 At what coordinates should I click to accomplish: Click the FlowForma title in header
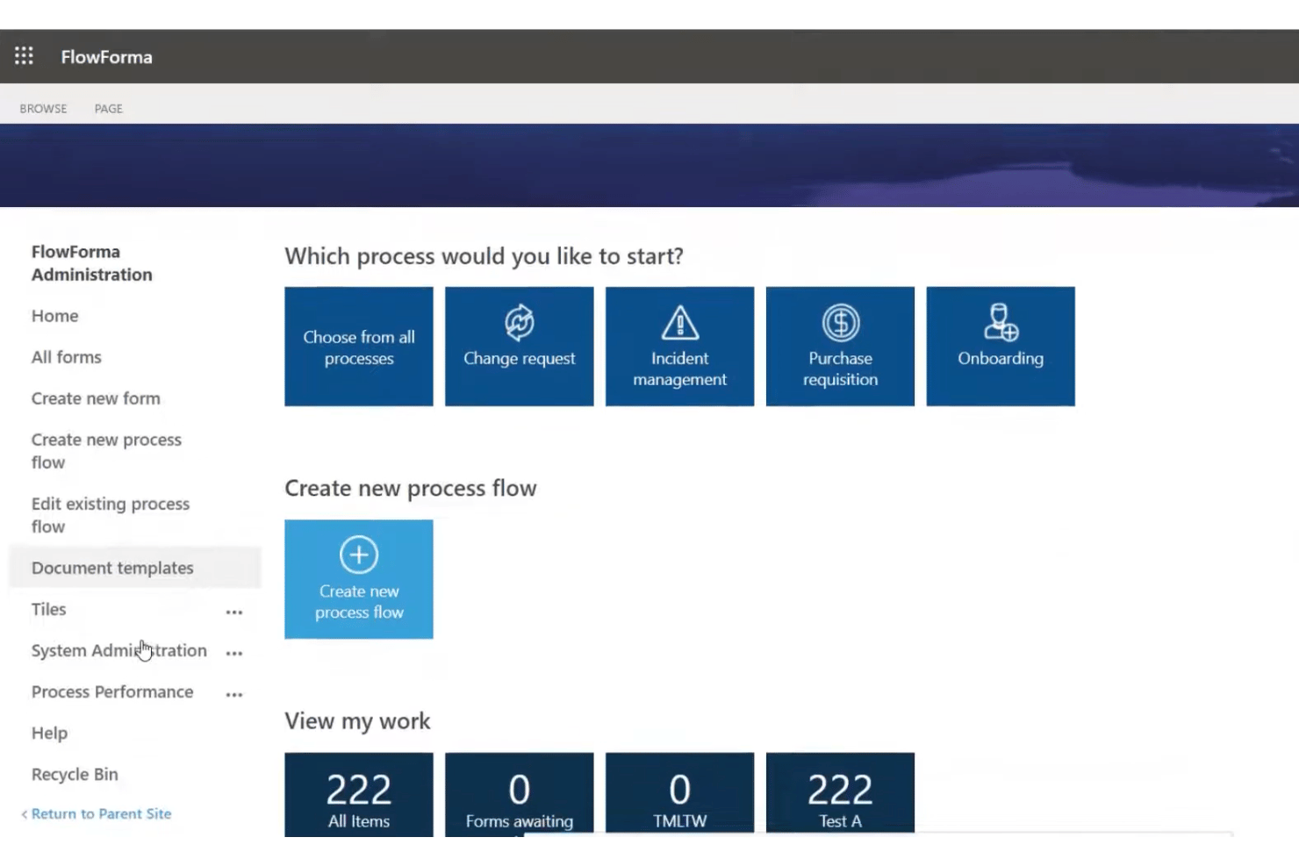pos(106,57)
